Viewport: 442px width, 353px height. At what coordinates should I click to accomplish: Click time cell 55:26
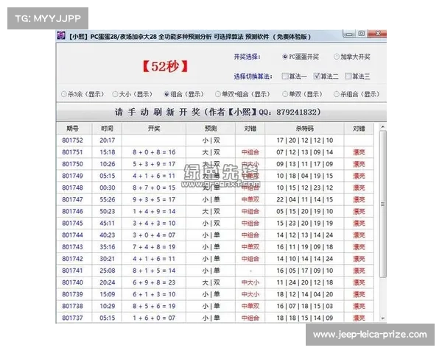point(107,199)
